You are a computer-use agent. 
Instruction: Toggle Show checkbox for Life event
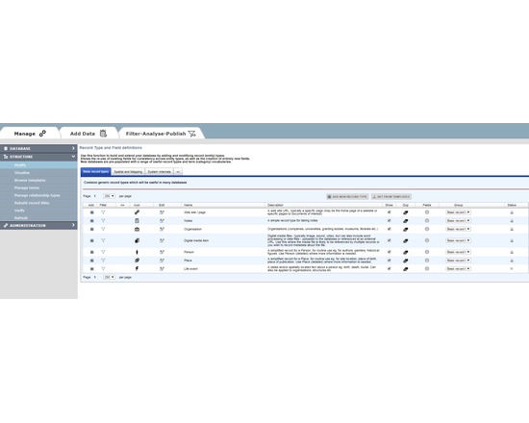coord(390,269)
